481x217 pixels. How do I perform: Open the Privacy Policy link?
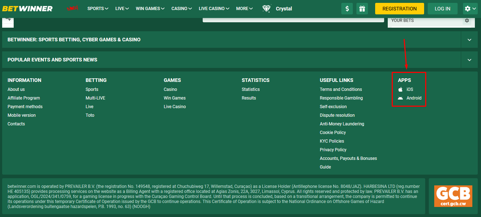click(333, 150)
